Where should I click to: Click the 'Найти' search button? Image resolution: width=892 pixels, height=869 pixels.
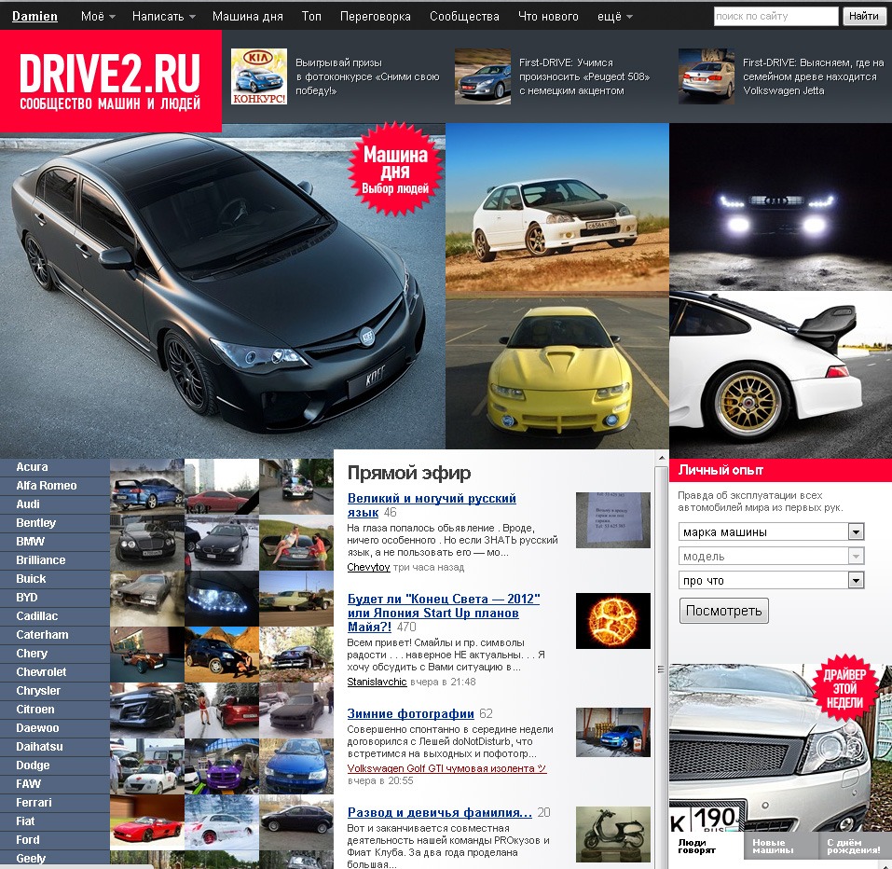[x=863, y=16]
